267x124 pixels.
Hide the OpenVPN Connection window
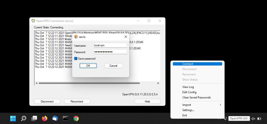pyautogui.click(x=147, y=101)
